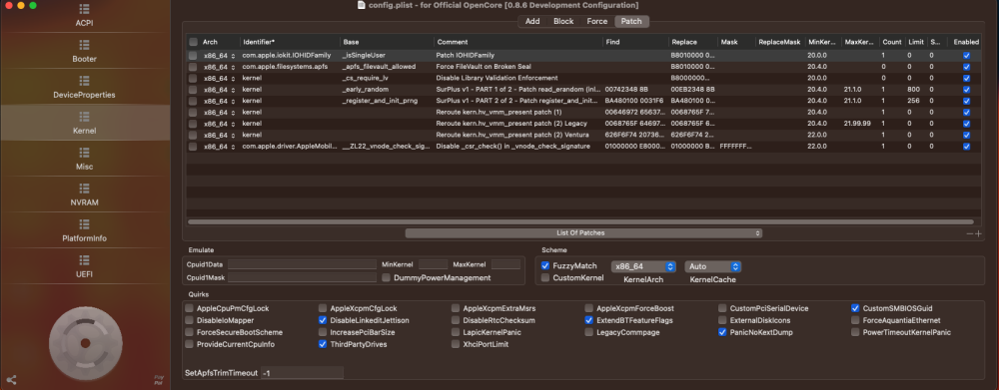Toggle the ExtendBTFeatureFlags quirk
Screen dimensions: 999x390
588,320
